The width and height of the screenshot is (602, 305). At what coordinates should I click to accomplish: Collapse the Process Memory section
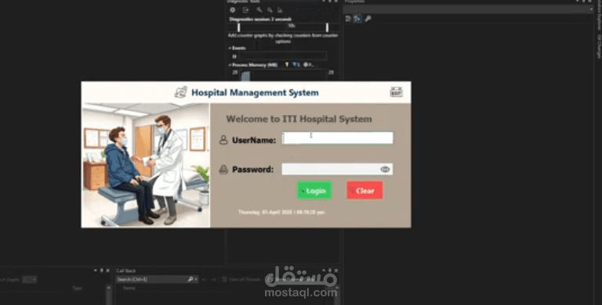point(230,65)
